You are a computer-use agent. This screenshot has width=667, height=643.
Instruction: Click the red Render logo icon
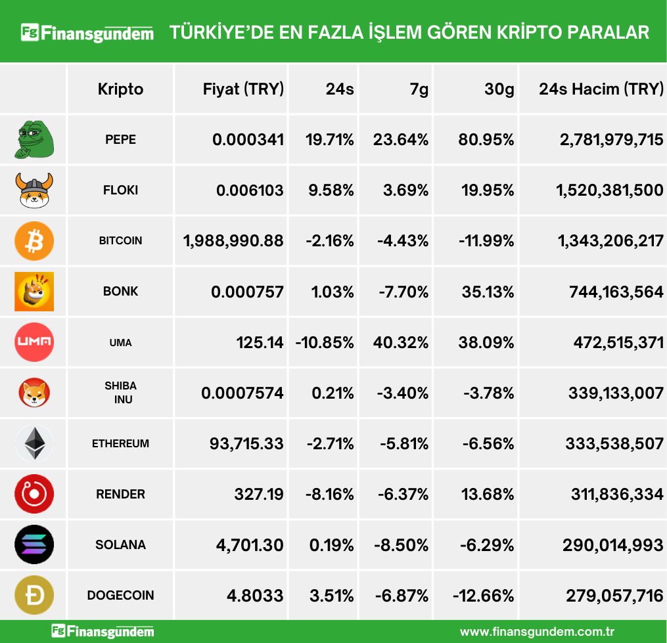[x=34, y=494]
